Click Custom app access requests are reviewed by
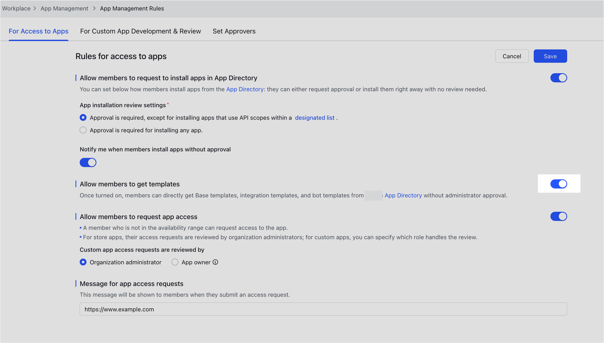604x343 pixels. [142, 250]
